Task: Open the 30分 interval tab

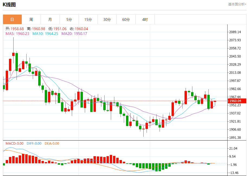Action: [107, 19]
